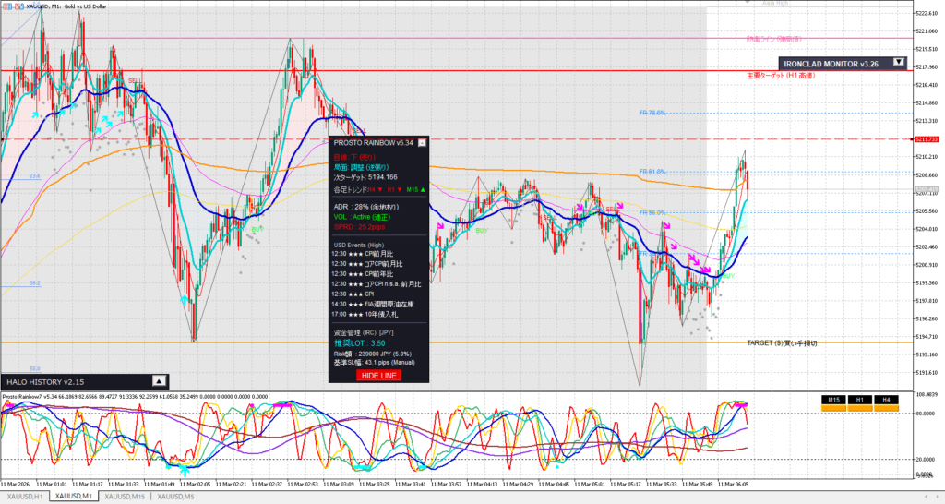945x504 pixels.
Task: Toggle the H1 timeframe button in the oscillator
Action: pos(859,399)
